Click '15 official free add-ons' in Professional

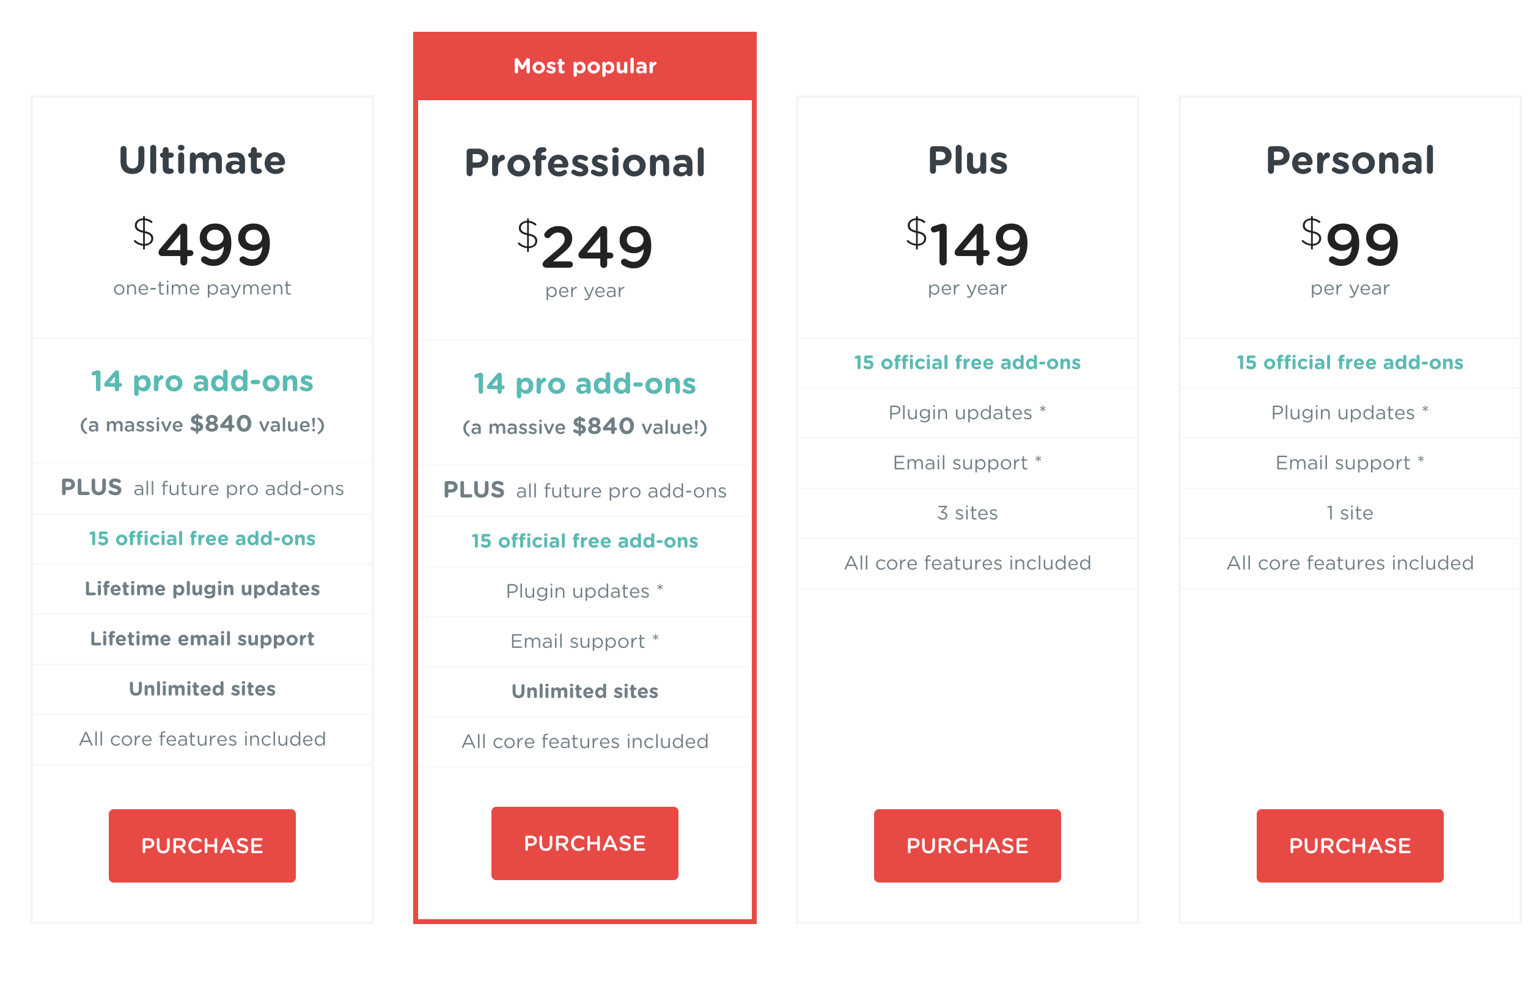point(585,542)
